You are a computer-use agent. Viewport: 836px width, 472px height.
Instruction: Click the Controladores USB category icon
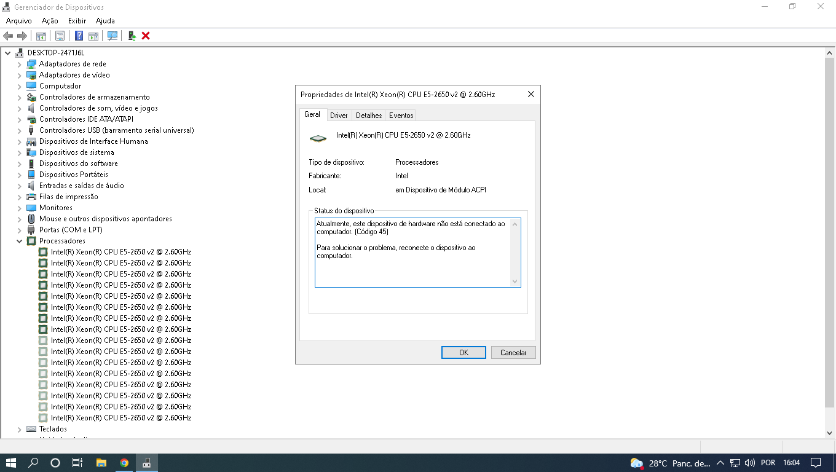tap(31, 130)
